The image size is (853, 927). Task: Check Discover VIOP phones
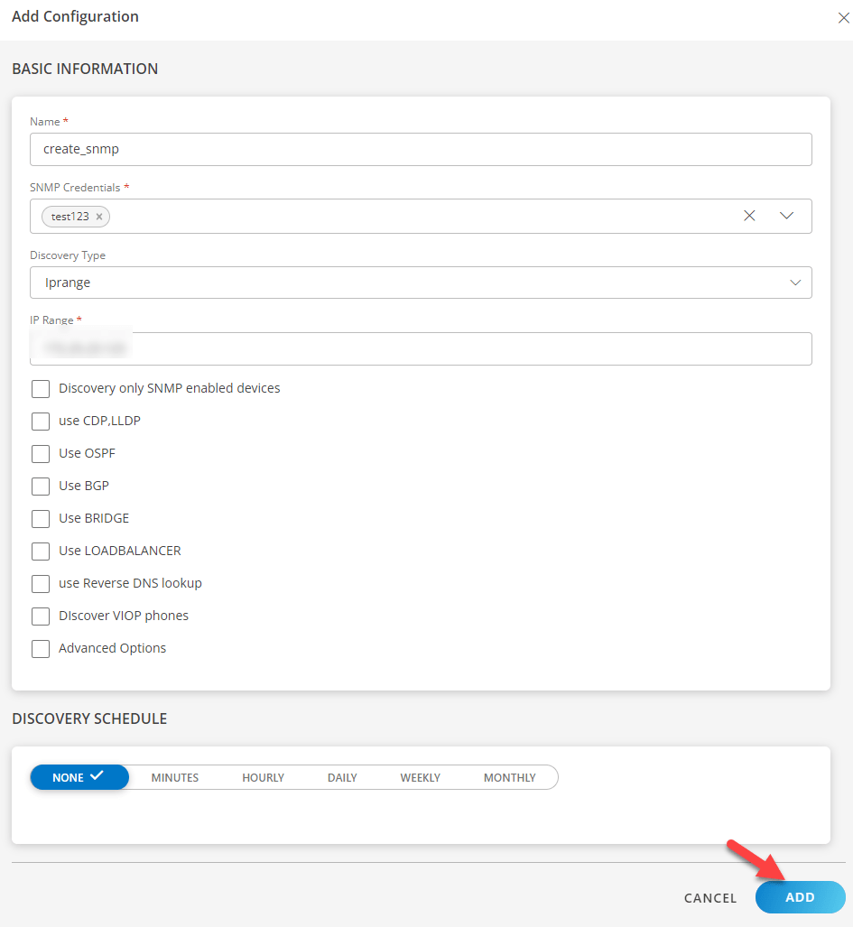coord(41,616)
